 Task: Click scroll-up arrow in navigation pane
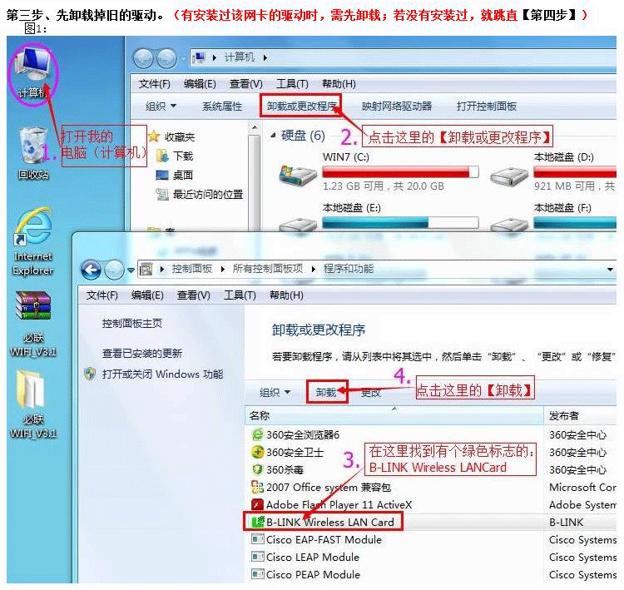[x=255, y=126]
